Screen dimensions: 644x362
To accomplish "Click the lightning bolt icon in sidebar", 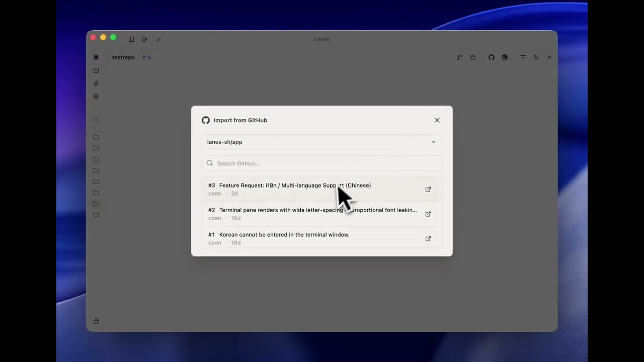I will 96,83.
